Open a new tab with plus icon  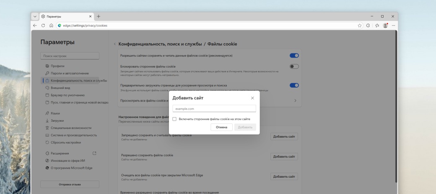99,16
